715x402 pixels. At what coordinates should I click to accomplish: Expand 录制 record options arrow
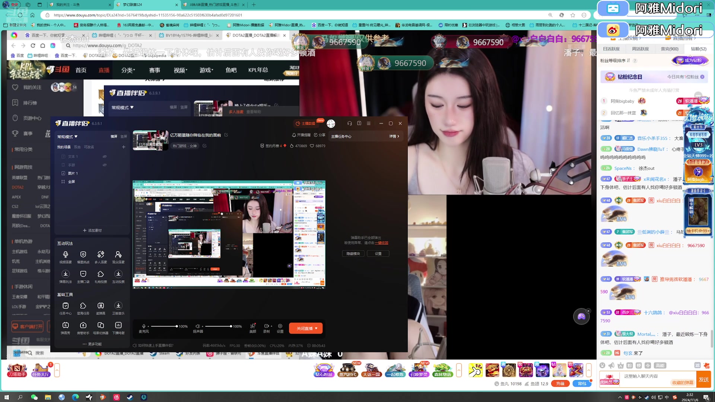point(271,326)
